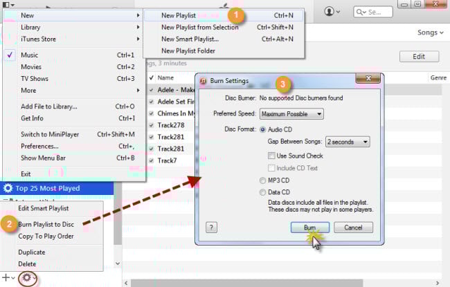The width and height of the screenshot is (450, 287).
Task: Click the Burn Settings help question icon
Action: [211, 228]
